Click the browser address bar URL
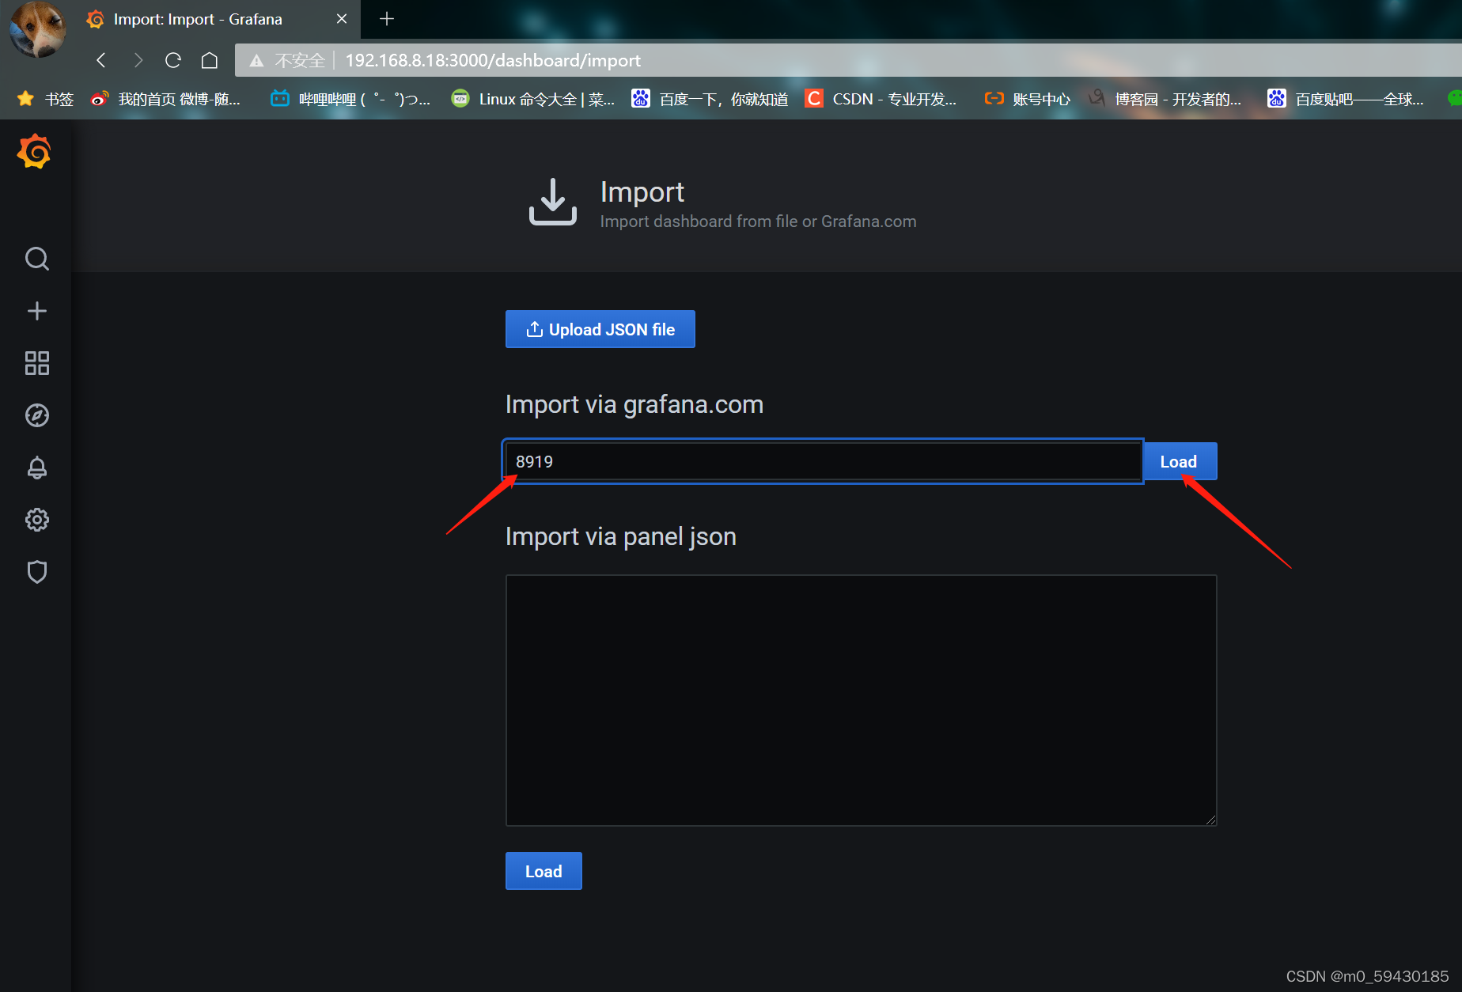This screenshot has width=1462, height=992. coord(493,60)
